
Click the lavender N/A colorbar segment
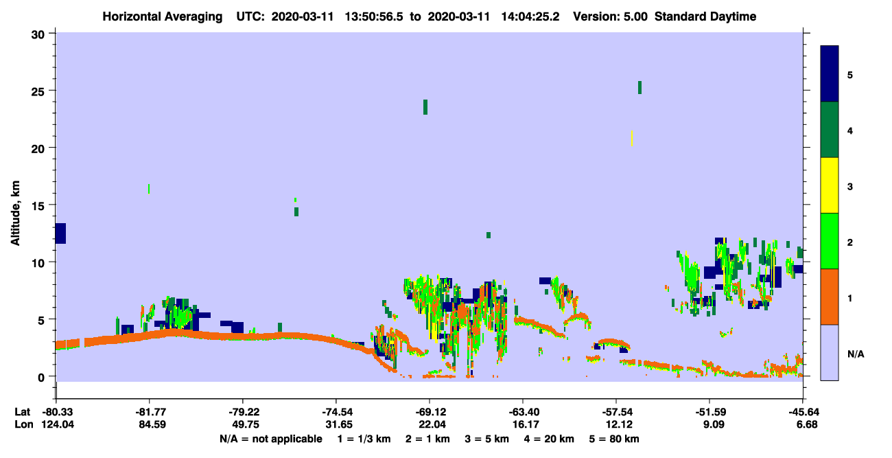(830, 352)
